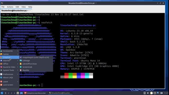Switch to workspace 2 in pager

coord(8,93)
